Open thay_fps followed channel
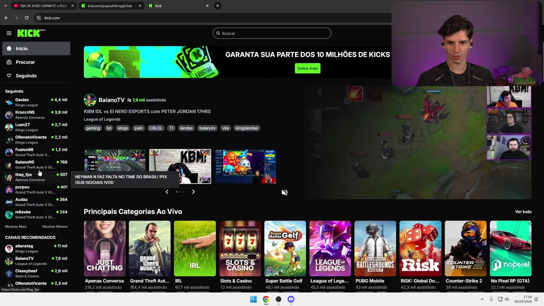The image size is (544, 306). [x=36, y=177]
